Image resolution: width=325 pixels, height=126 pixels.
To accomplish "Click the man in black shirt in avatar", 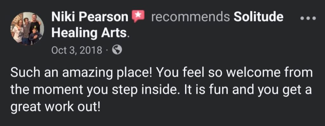I will pyautogui.click(x=35, y=24).
